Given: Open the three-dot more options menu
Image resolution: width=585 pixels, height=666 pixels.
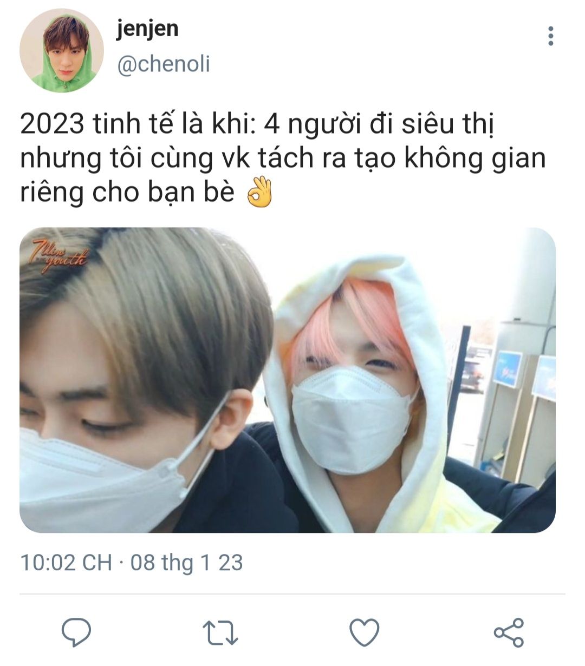Looking at the screenshot, I should 550,36.
